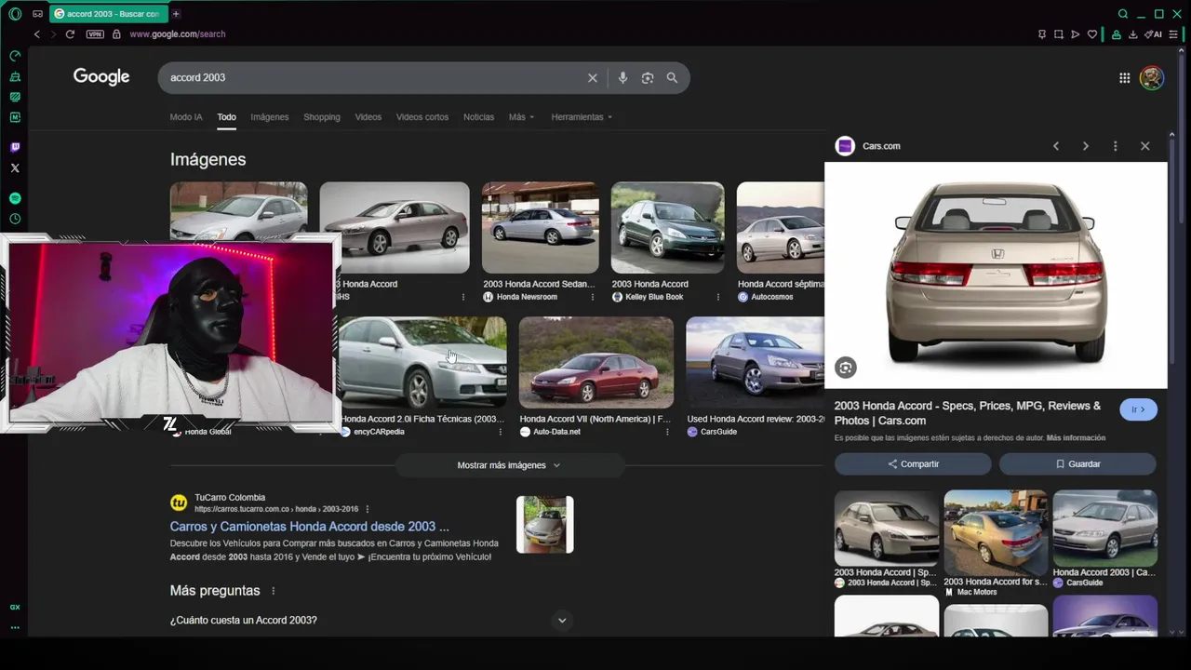This screenshot has width=1191, height=670.
Task: Switch to the Noticias tab
Action: pos(478,117)
